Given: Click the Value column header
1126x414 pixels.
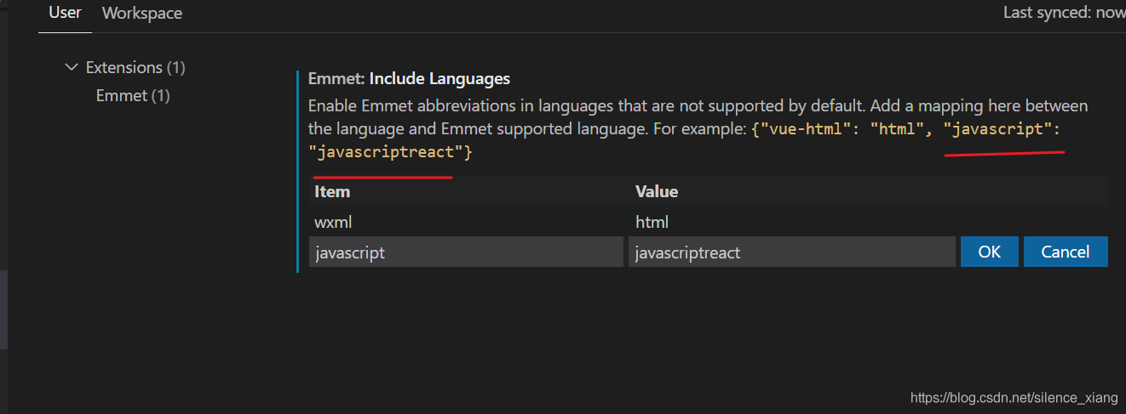Looking at the screenshot, I should 657,191.
